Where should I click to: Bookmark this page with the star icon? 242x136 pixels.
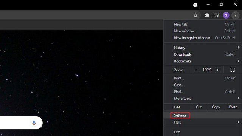click(x=195, y=15)
